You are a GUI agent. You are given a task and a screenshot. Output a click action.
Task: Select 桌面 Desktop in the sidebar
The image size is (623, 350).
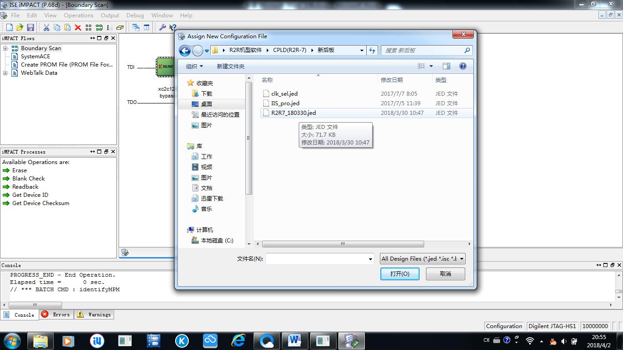pos(206,104)
